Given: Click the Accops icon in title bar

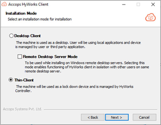Looking at the screenshot, I should point(4,4).
